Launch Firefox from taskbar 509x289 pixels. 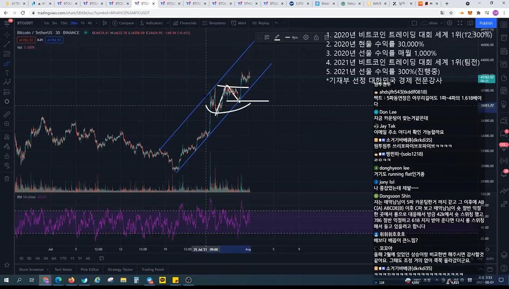[x=71, y=280]
